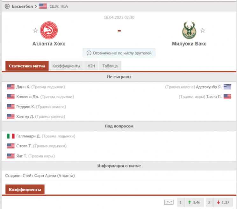
Task: Open the lower Коэффициенты section tab
Action: click(25, 189)
